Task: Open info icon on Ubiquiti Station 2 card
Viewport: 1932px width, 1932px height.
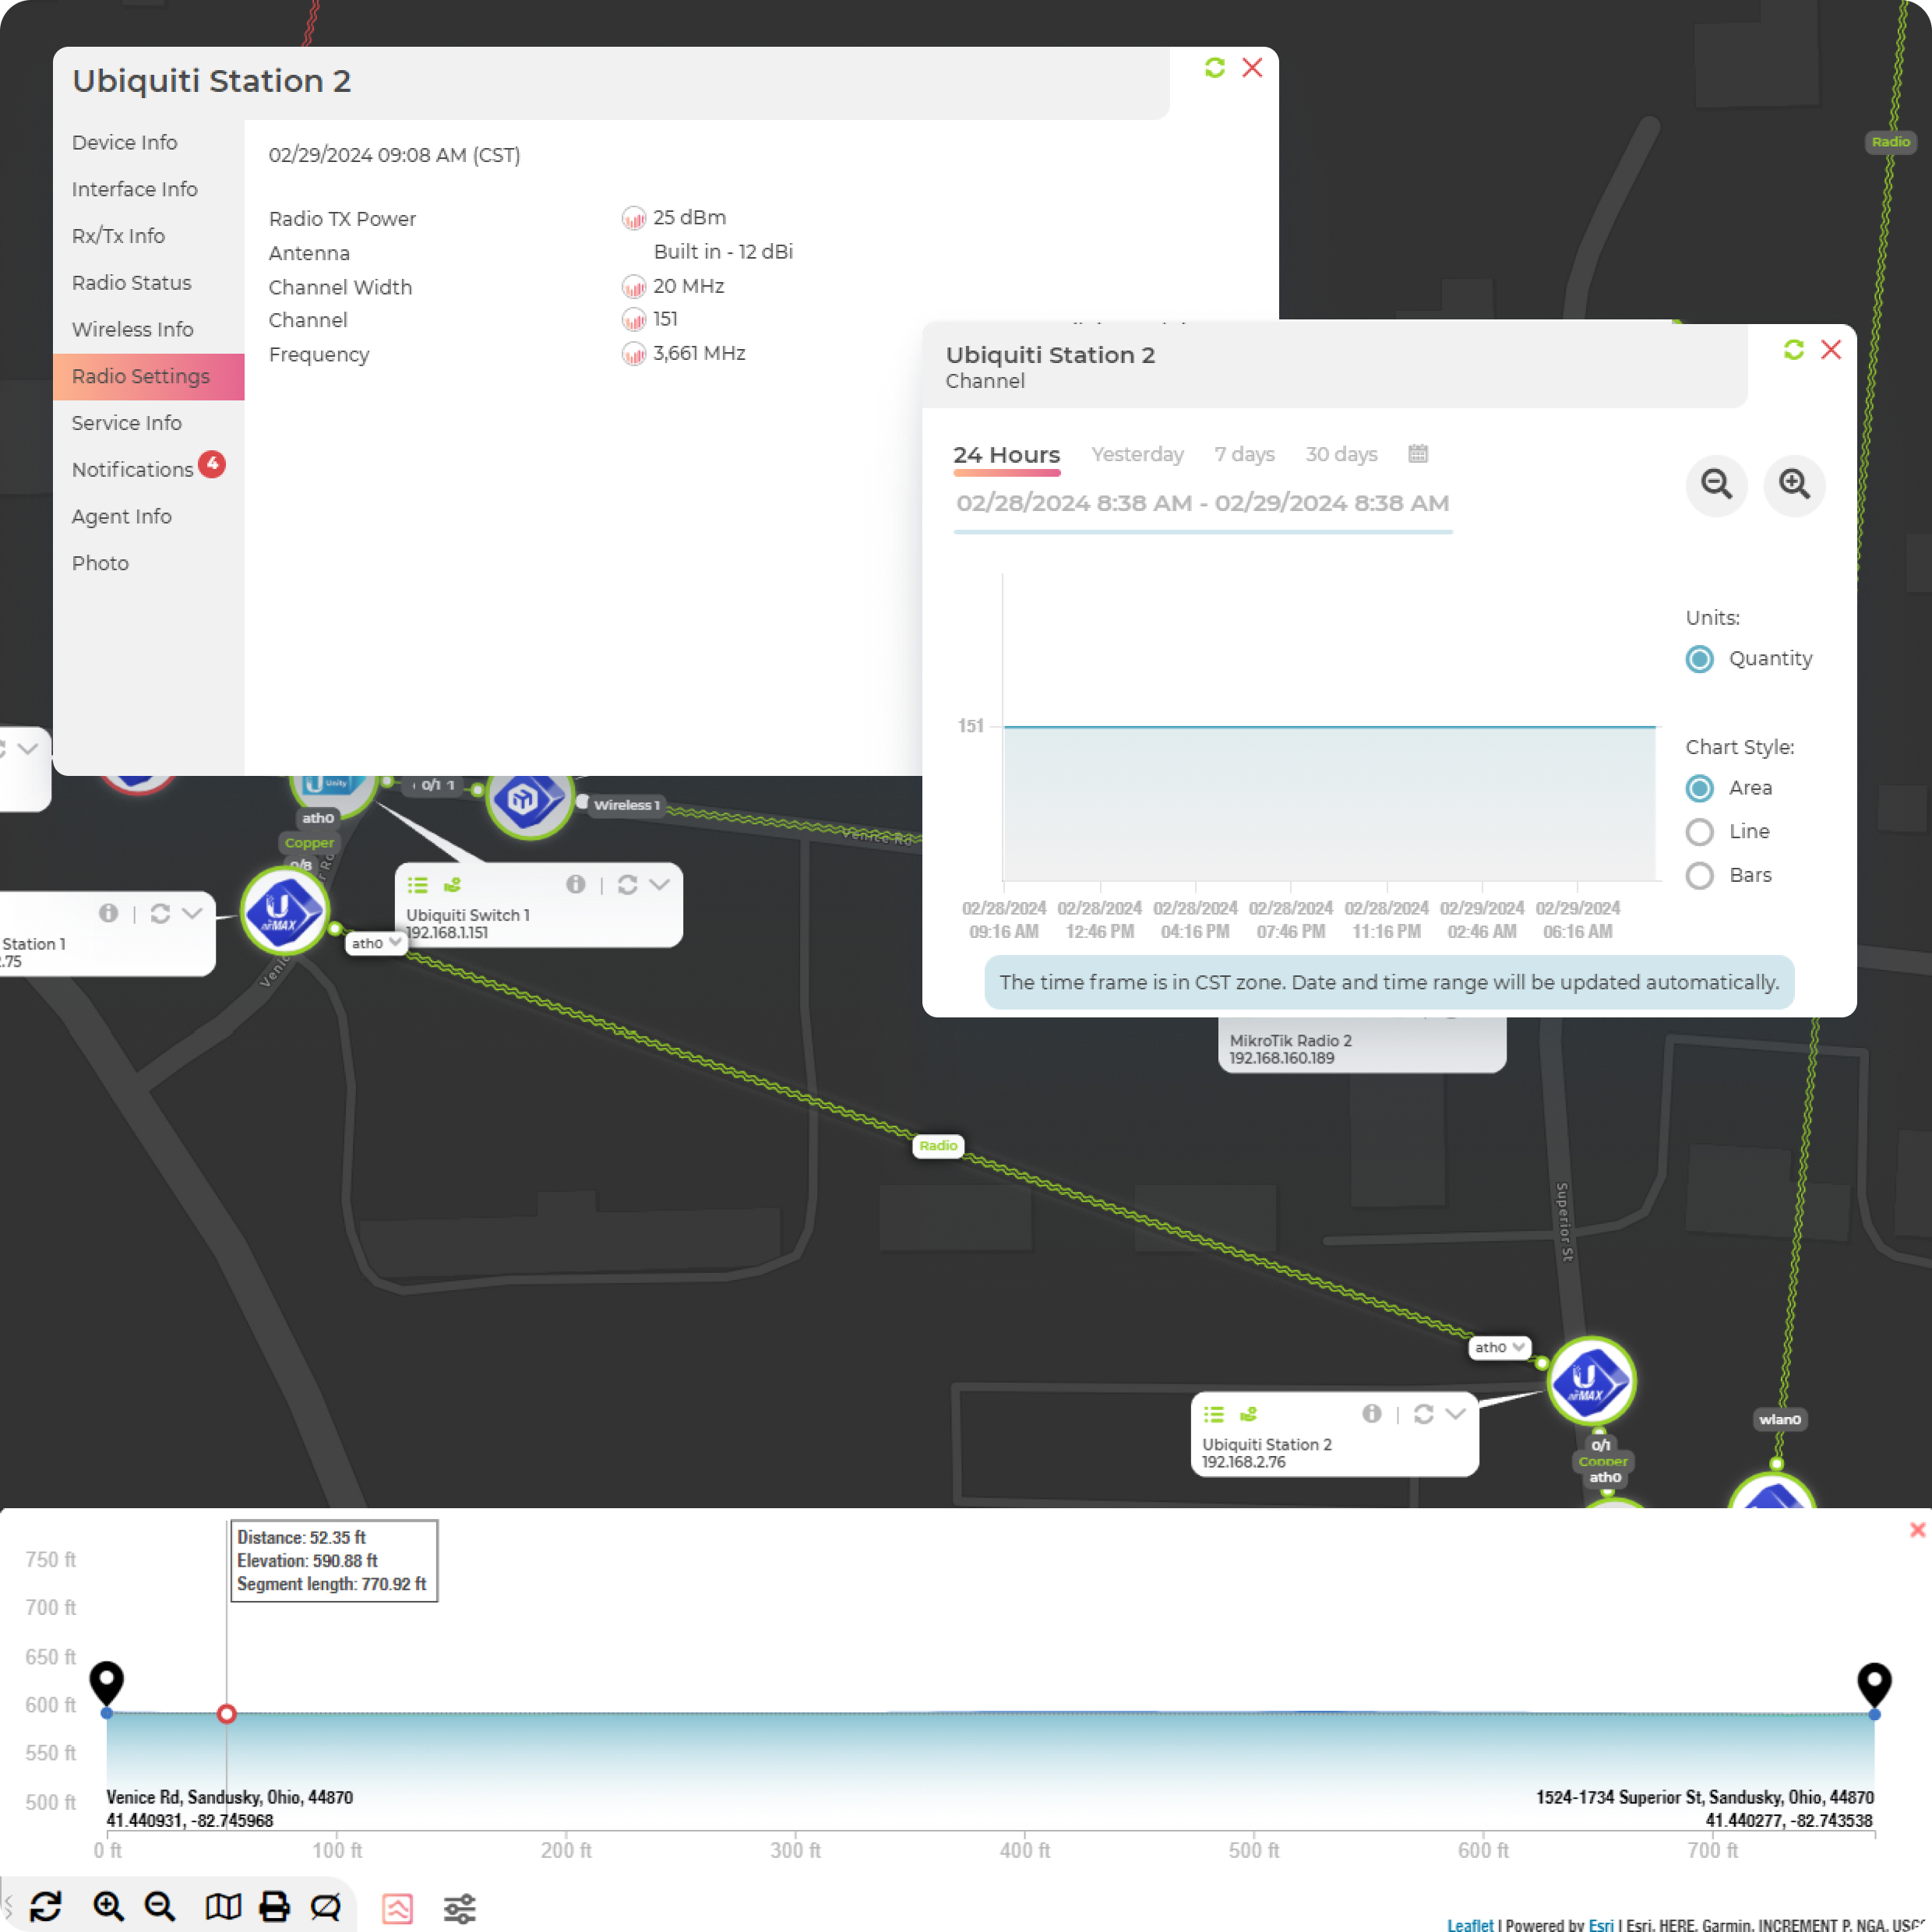Action: pyautogui.click(x=1372, y=1413)
